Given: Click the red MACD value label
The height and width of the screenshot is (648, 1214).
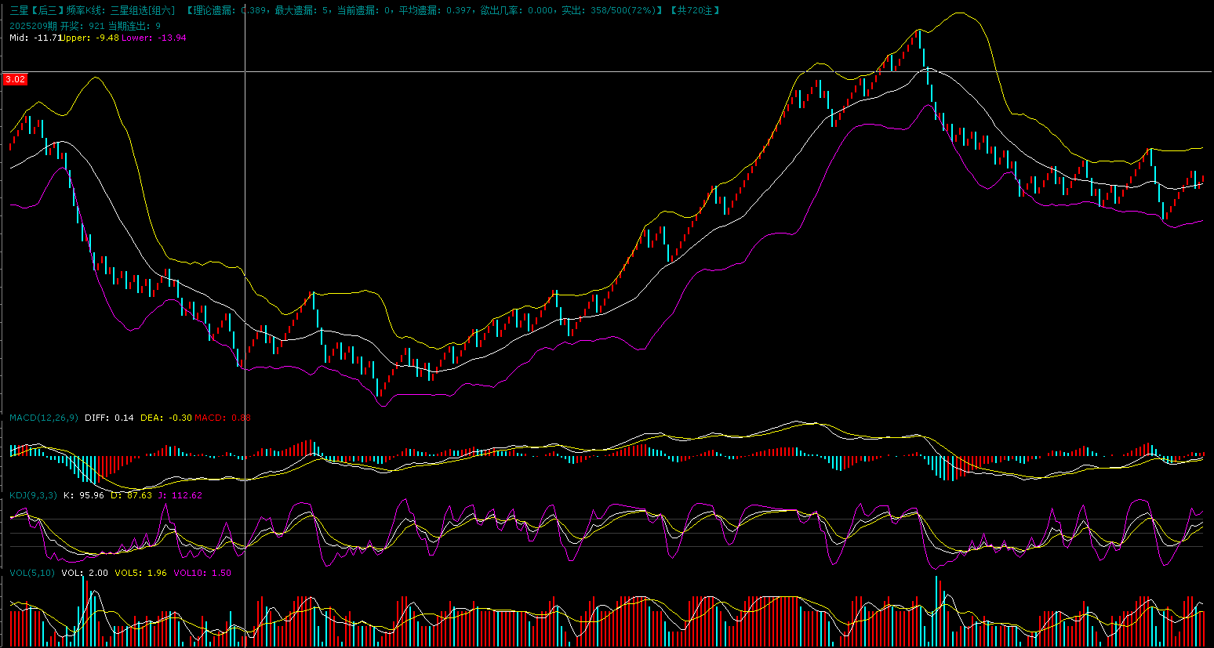Looking at the screenshot, I should pyautogui.click(x=223, y=418).
